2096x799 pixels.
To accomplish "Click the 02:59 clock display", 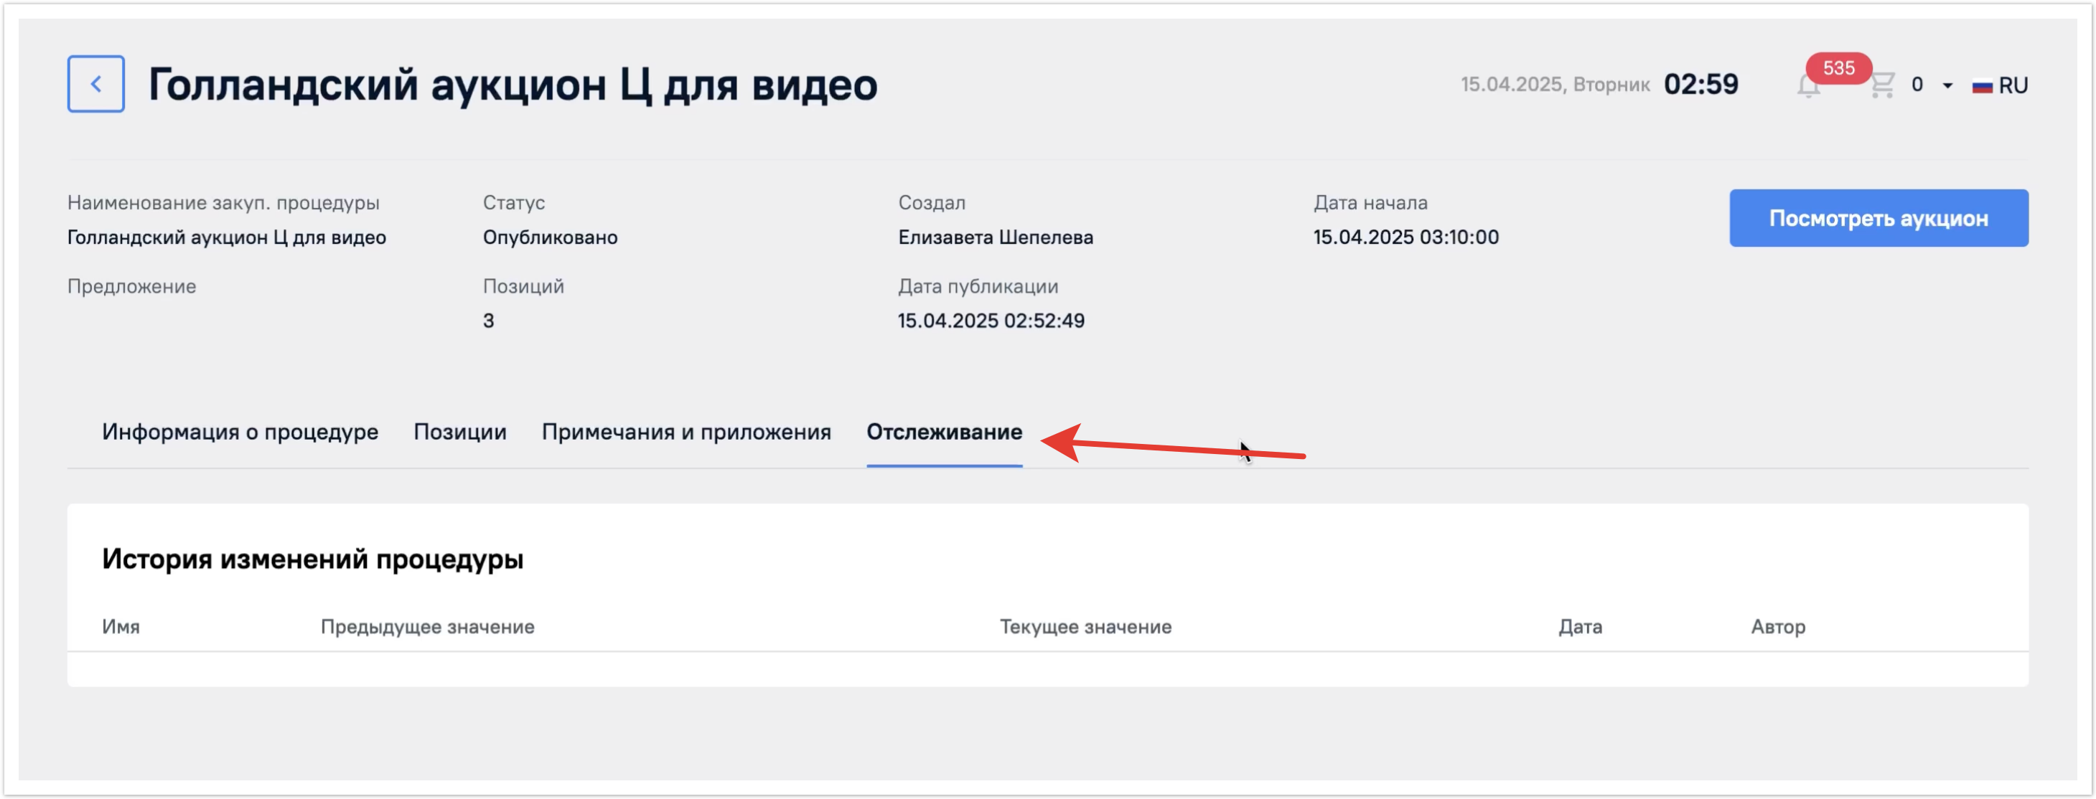I will tap(1700, 85).
